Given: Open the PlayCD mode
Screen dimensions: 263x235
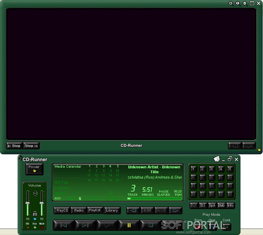Looking at the screenshot, I should click(x=62, y=210).
